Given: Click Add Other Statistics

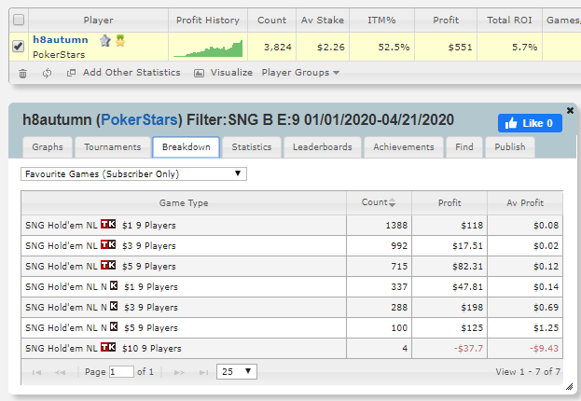Looking at the screenshot, I should coord(131,73).
